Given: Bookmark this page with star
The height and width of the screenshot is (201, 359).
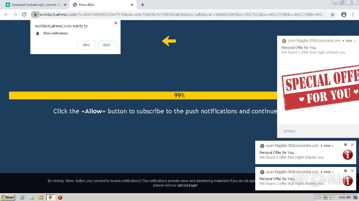Looking at the screenshot, I should 333,15.
